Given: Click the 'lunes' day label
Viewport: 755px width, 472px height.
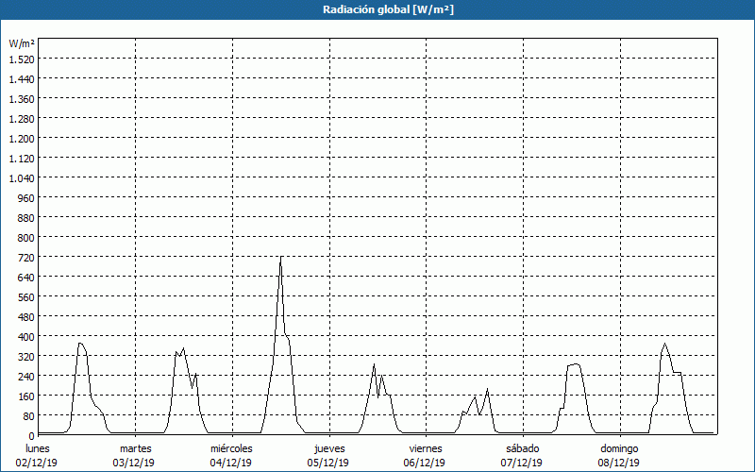Looking at the screenshot, I should [x=38, y=448].
